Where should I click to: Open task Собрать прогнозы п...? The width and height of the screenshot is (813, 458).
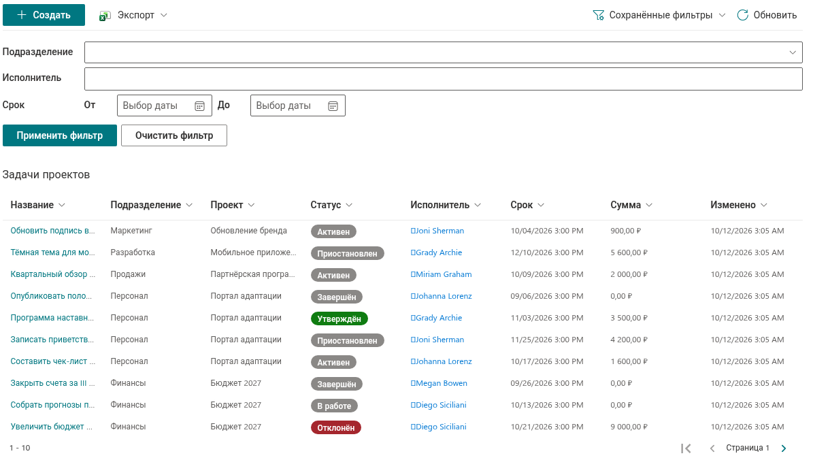53,405
